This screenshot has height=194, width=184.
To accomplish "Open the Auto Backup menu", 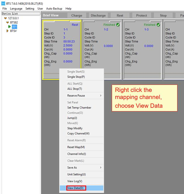I will click(x=54, y=9).
